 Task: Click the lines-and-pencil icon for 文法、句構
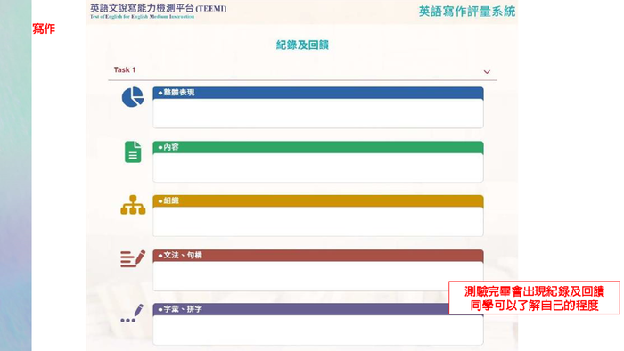click(x=133, y=258)
